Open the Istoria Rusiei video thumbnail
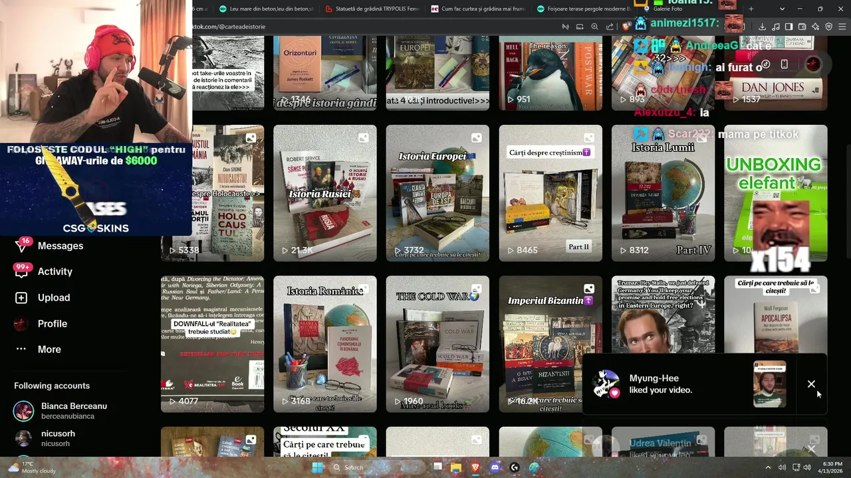This screenshot has height=478, width=851. pos(324,193)
